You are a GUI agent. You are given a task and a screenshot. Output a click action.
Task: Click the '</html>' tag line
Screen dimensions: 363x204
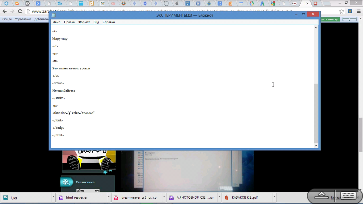(58, 135)
